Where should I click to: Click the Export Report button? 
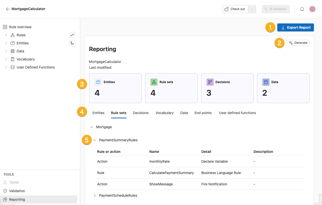point(295,27)
